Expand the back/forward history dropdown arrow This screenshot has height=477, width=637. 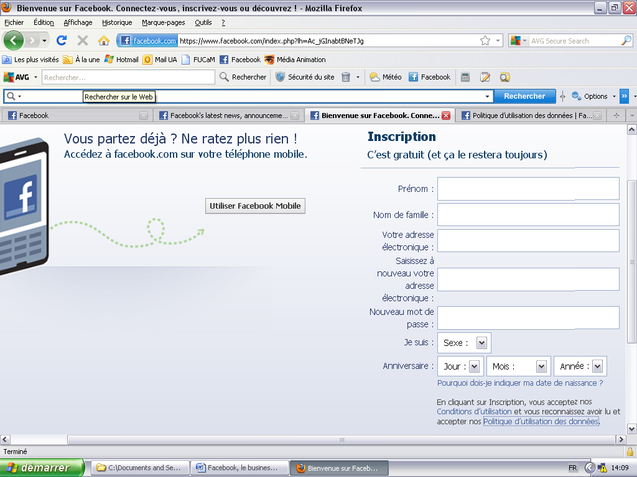click(44, 40)
